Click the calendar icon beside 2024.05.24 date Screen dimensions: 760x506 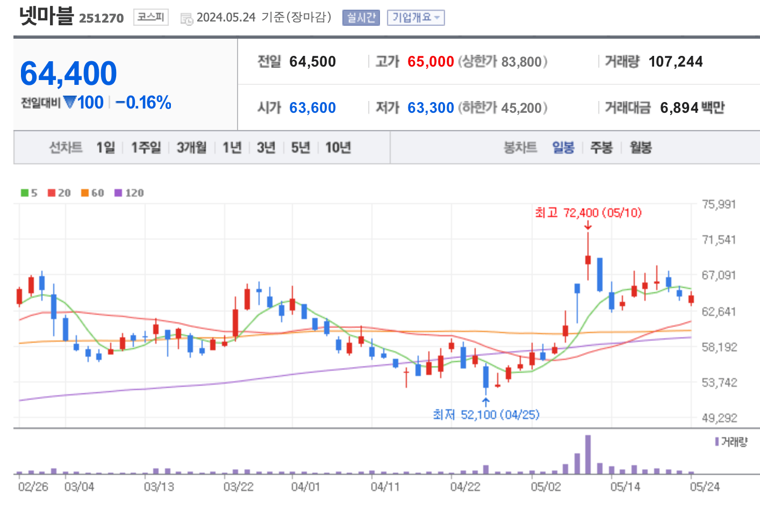[x=187, y=19]
